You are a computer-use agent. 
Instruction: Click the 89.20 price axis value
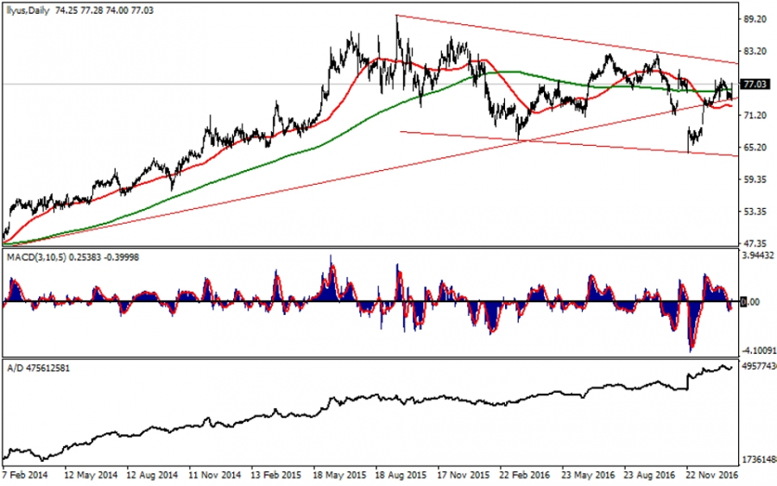[x=755, y=19]
